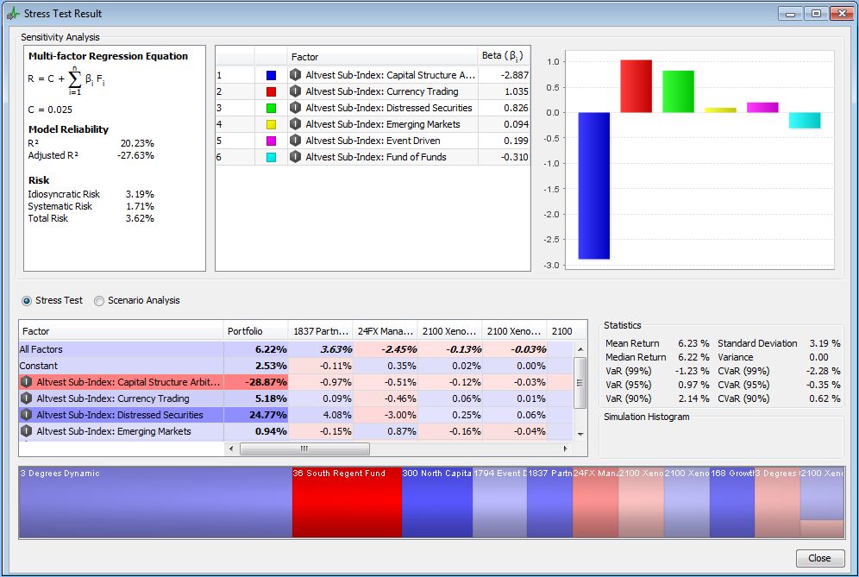Image resolution: width=859 pixels, height=577 pixels.
Task: Click the 3 Degrees Dynamic blue heatmap tile
Action: pyautogui.click(x=155, y=503)
